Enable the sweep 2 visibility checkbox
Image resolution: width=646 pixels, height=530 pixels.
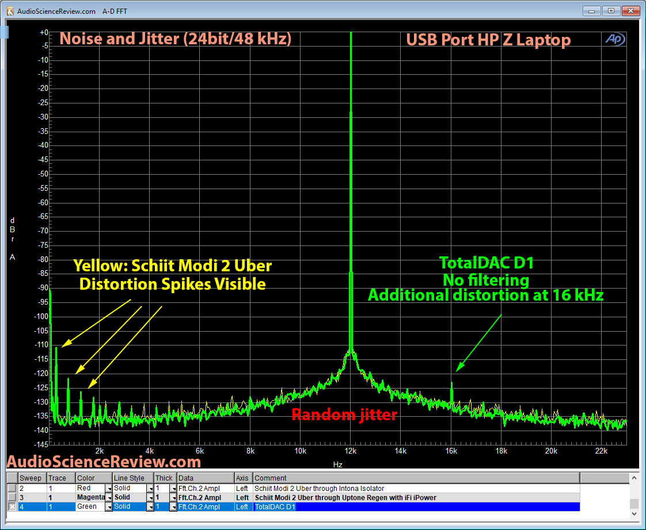tap(12, 488)
